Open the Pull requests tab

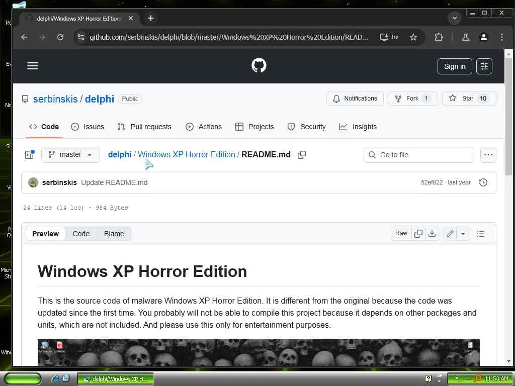tap(144, 127)
